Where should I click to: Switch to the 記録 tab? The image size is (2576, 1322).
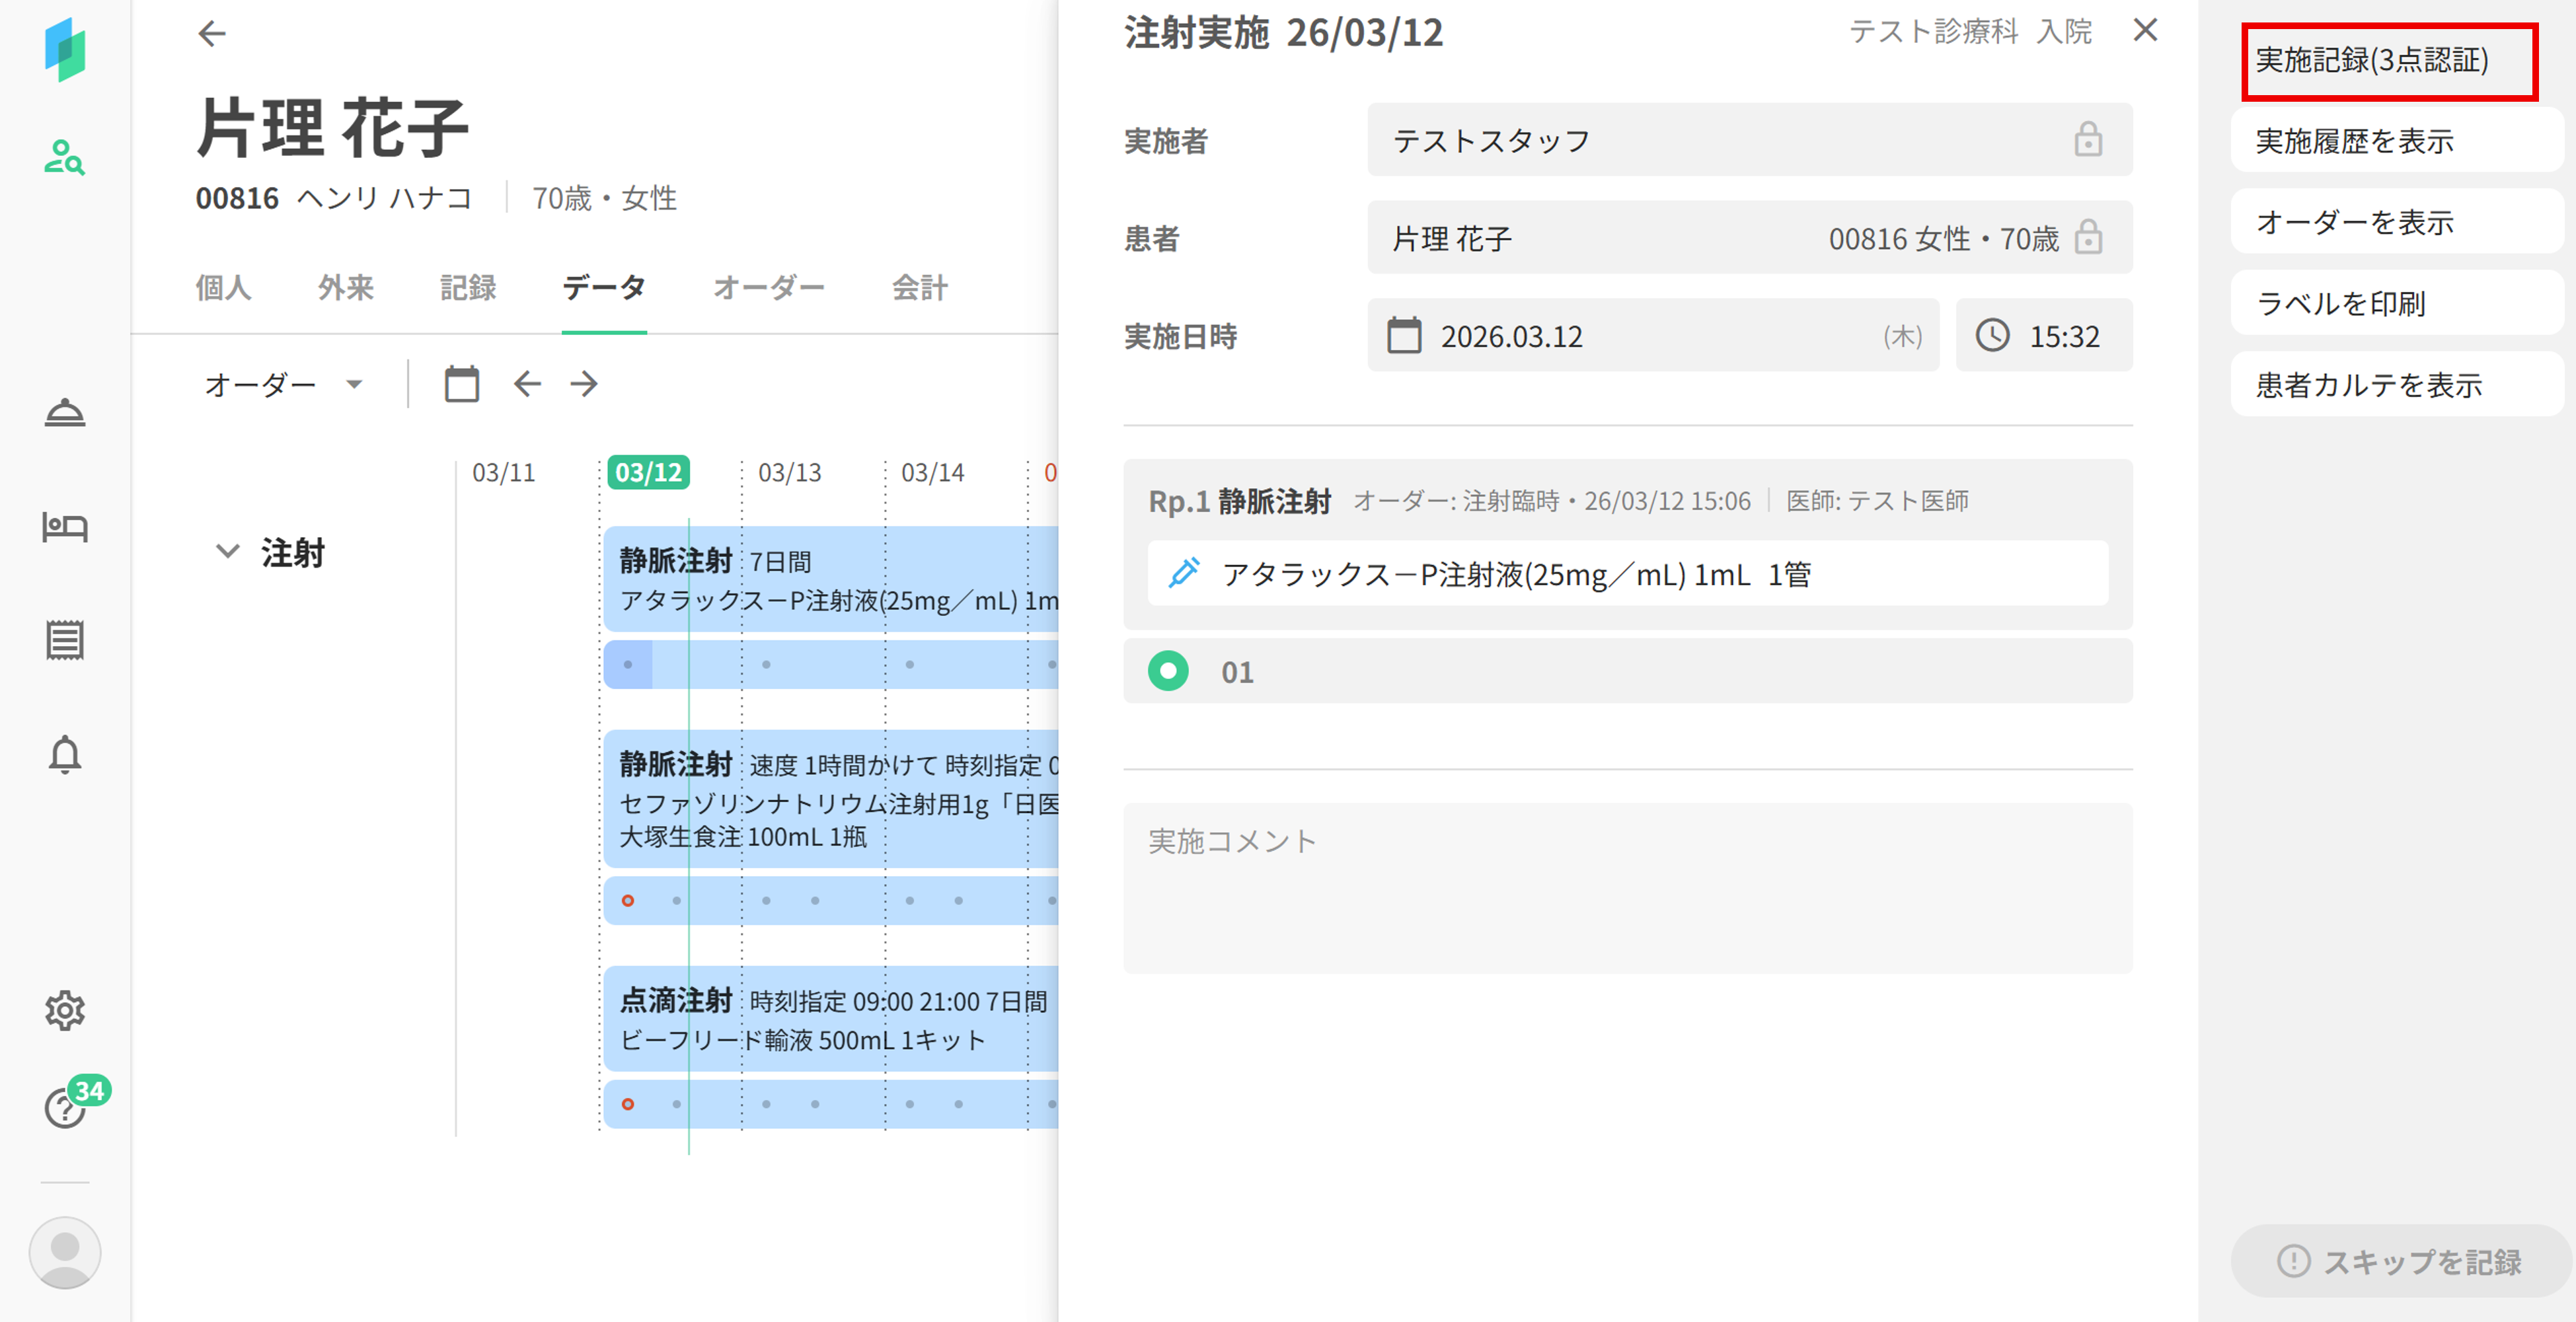pyautogui.click(x=468, y=288)
